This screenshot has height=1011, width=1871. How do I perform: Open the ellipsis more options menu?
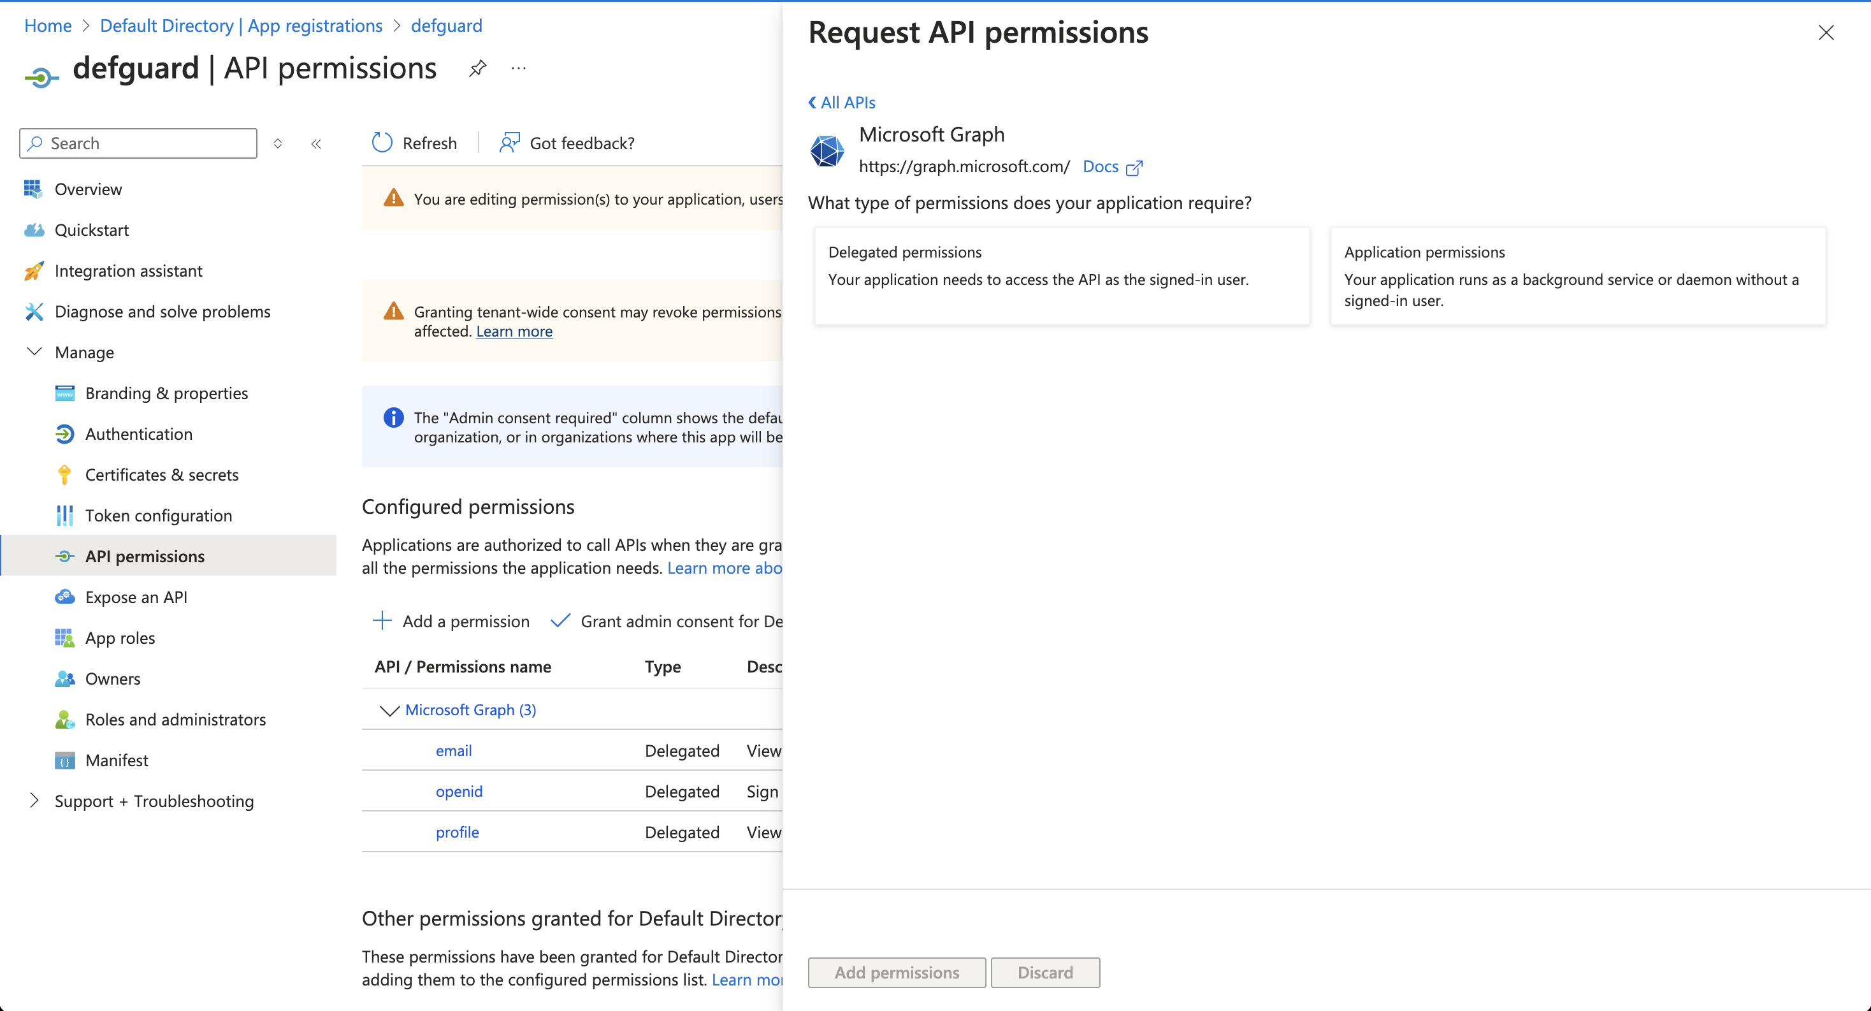(518, 68)
